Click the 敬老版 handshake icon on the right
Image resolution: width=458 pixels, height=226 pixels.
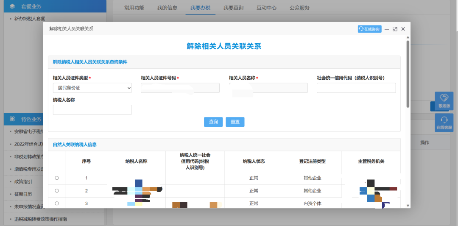(444, 98)
